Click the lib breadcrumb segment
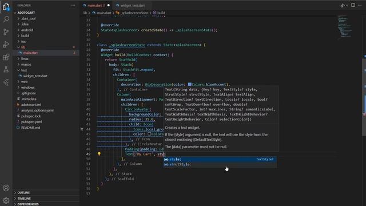Image resolution: width=366 pixels, height=206 pixels. point(85,13)
